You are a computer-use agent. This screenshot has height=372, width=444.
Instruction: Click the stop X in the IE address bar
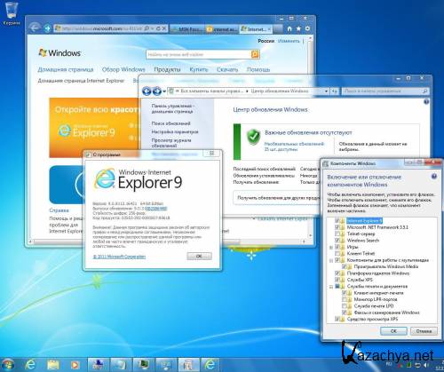(x=164, y=28)
